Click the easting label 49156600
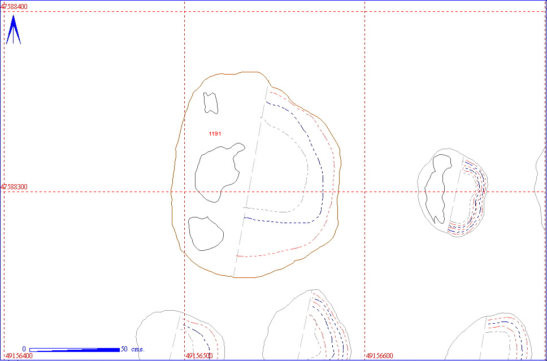This screenshot has height=361, width=547. [380, 356]
